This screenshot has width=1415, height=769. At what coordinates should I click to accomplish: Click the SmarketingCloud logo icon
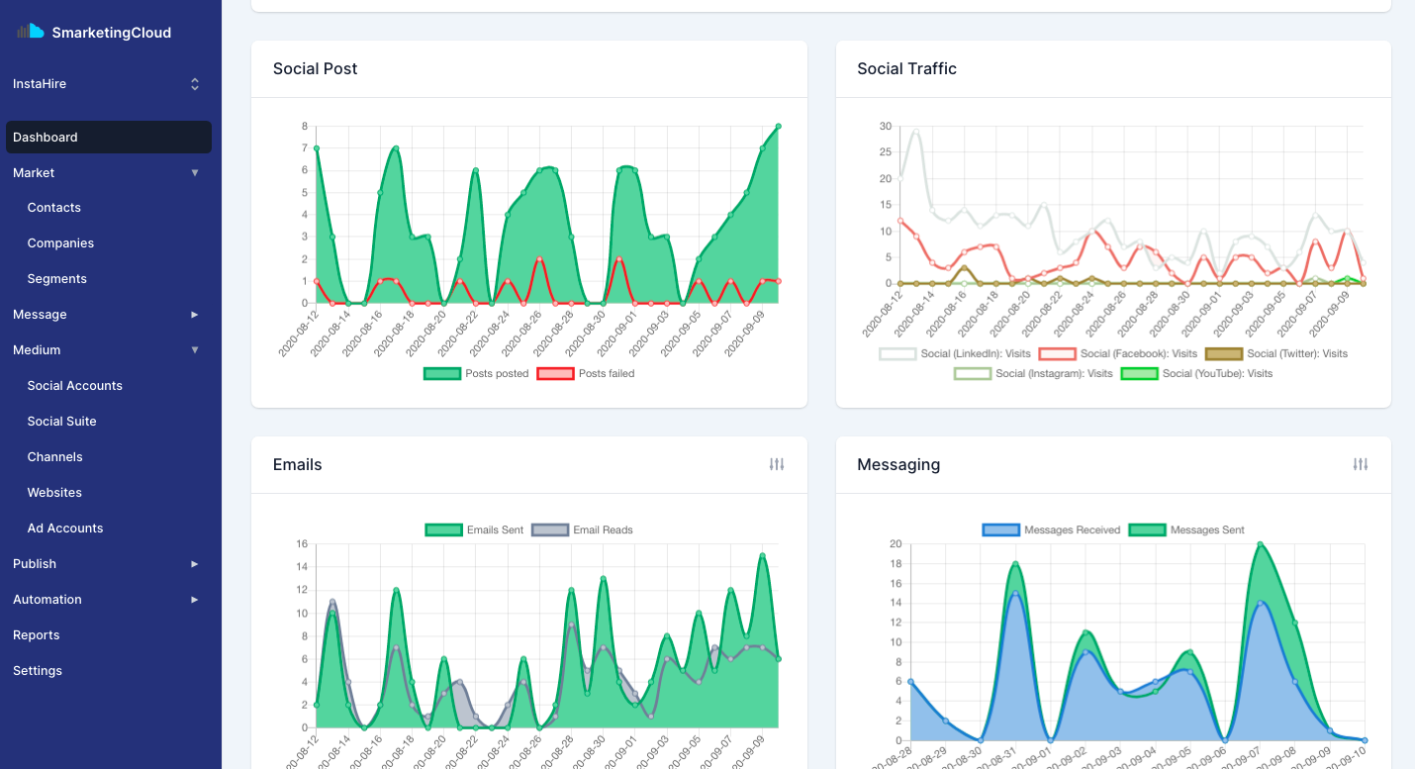(x=30, y=31)
